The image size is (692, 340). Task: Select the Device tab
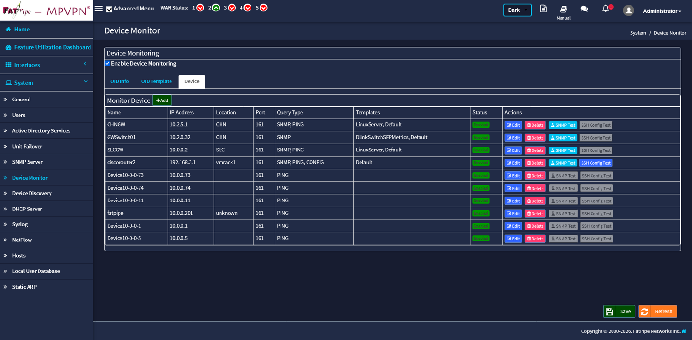click(192, 81)
